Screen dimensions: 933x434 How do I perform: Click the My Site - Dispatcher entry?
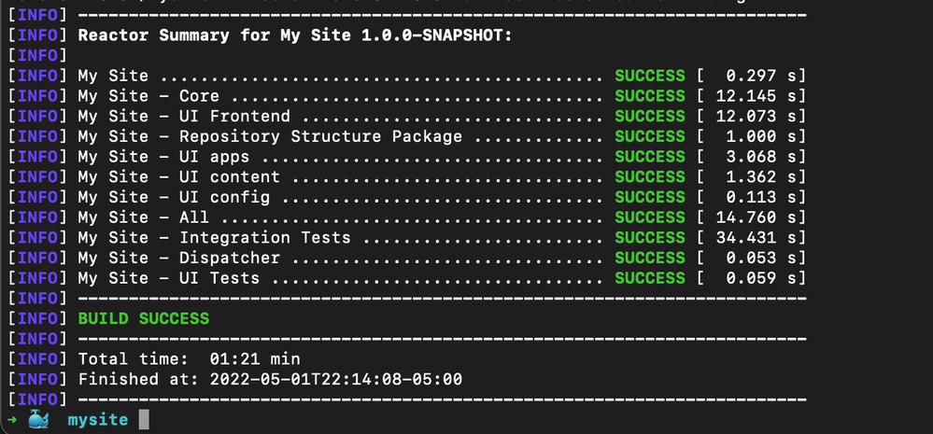point(178,258)
